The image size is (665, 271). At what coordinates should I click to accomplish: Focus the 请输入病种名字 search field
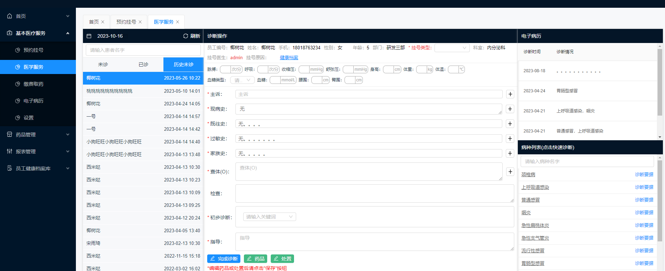pyautogui.click(x=587, y=161)
